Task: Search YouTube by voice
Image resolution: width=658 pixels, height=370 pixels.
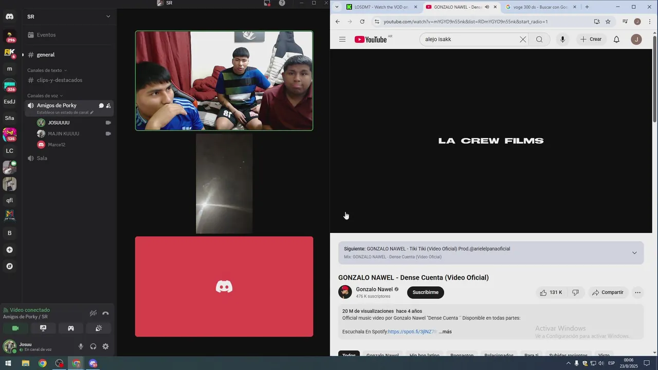Action: pyautogui.click(x=562, y=39)
